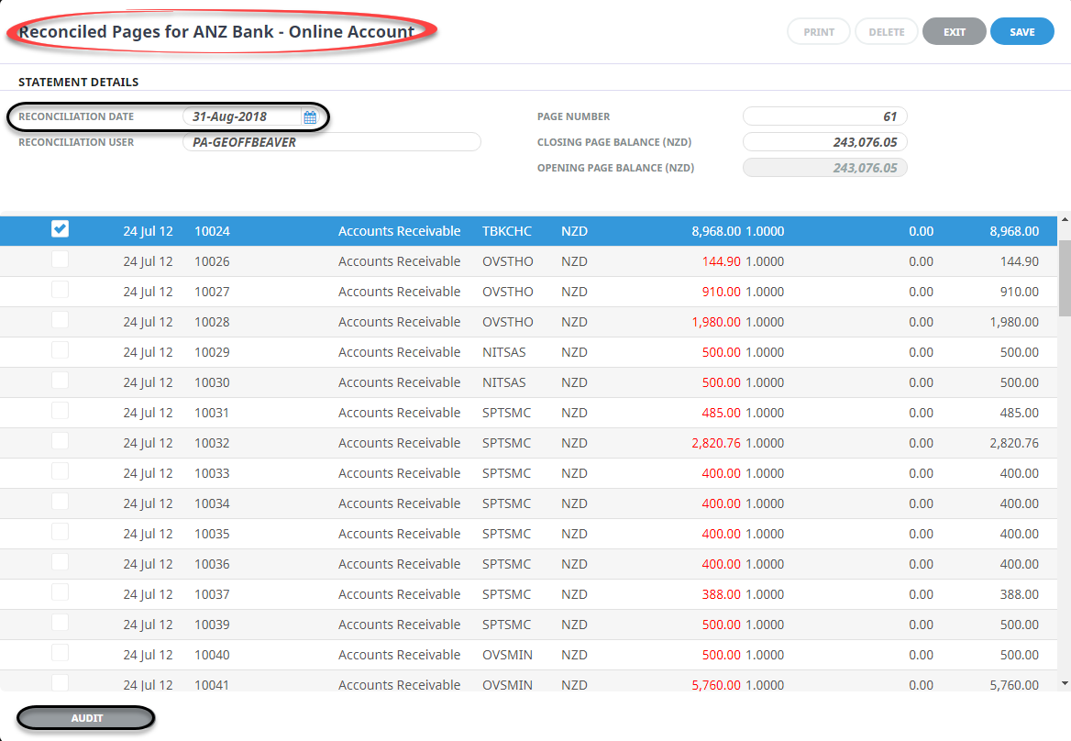The image size is (1071, 741).
Task: Click the 1.0000 rate in row 10035
Action: point(765,534)
